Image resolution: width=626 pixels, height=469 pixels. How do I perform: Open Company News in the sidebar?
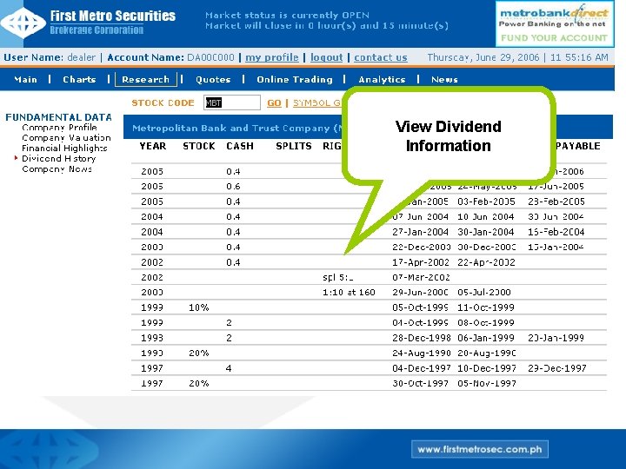pos(57,168)
